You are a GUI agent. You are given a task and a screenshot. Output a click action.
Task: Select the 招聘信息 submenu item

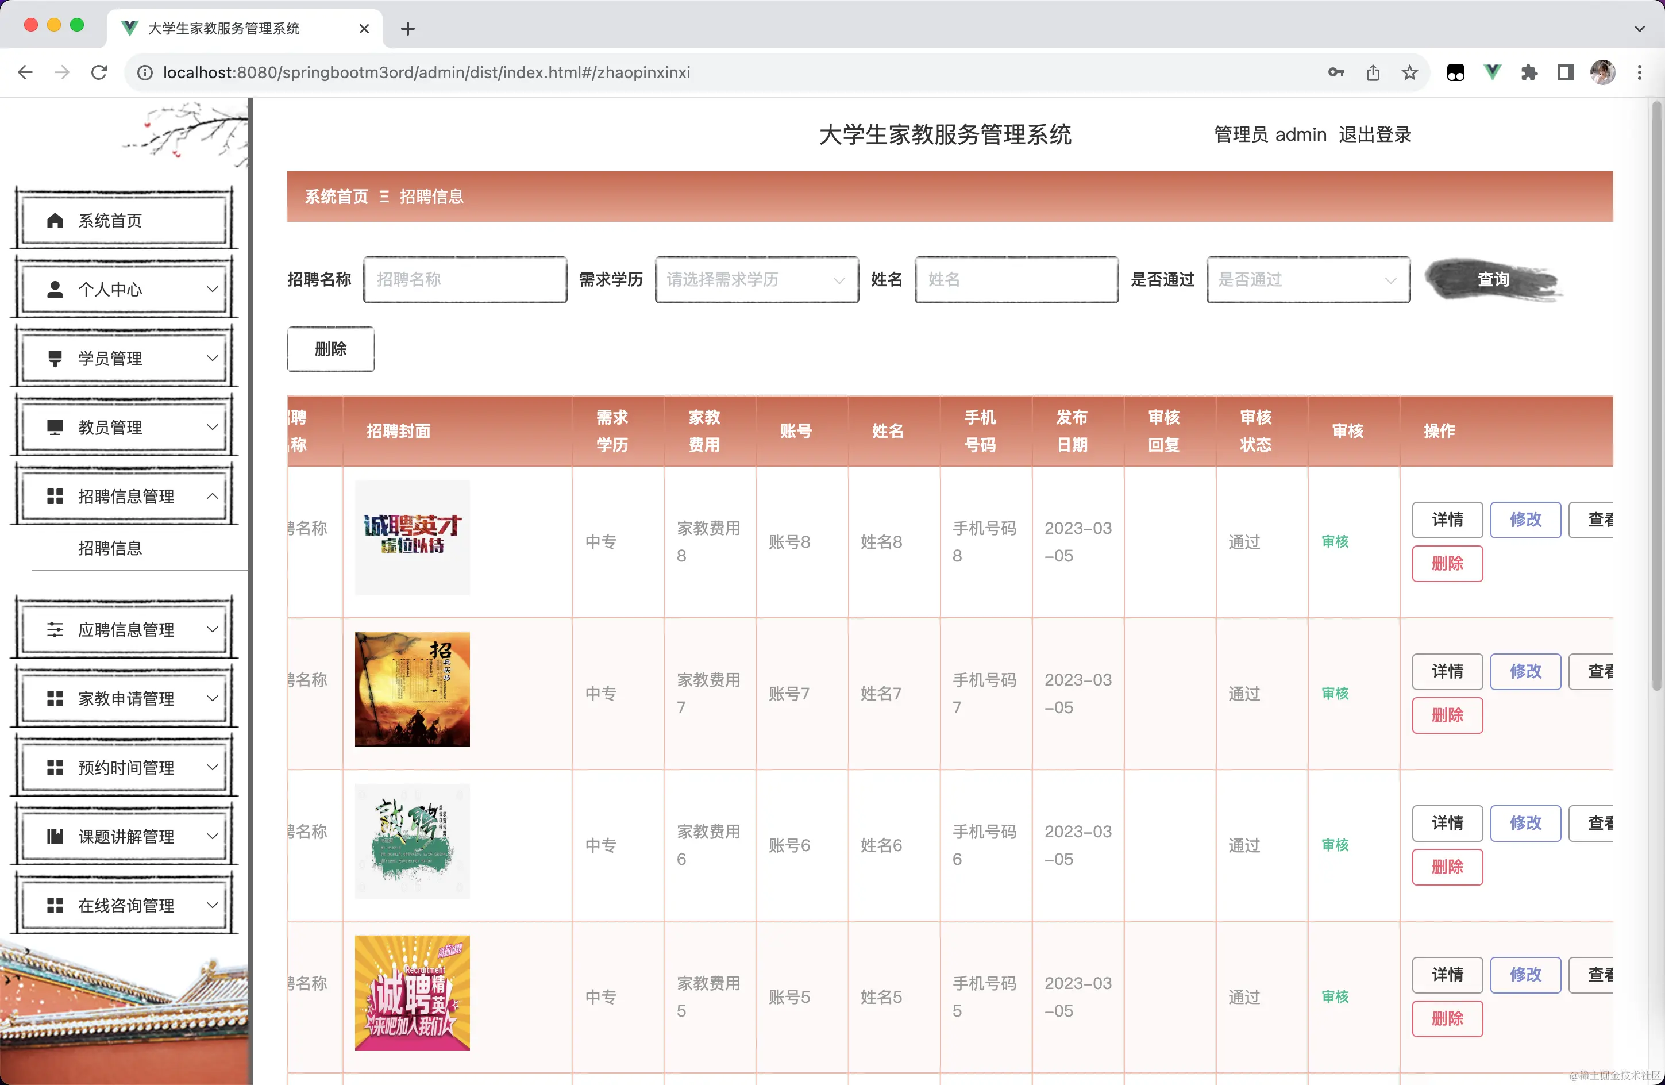[x=110, y=548]
